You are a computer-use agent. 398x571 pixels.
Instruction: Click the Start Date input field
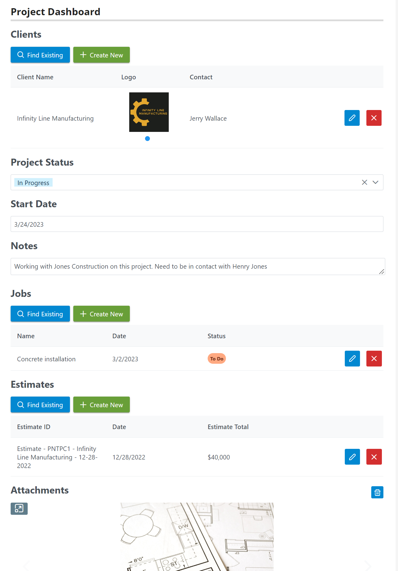(197, 224)
